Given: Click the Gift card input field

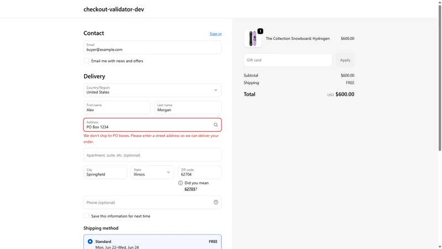Looking at the screenshot, I should pyautogui.click(x=288, y=60).
